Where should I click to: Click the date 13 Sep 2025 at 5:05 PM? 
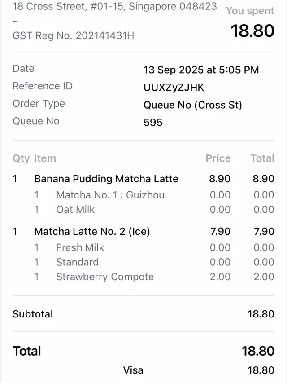coord(201,70)
